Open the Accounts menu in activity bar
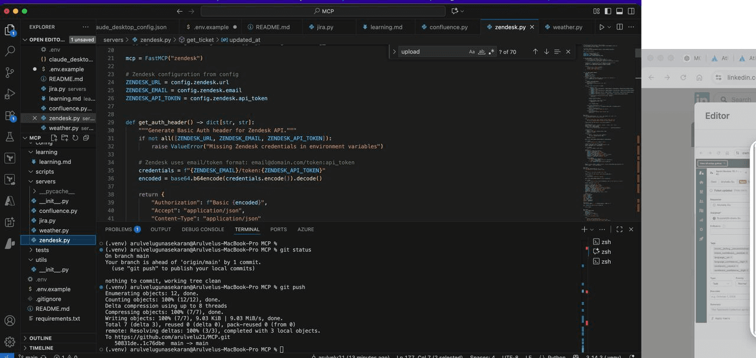Image resolution: width=756 pixels, height=358 pixels. [x=9, y=321]
